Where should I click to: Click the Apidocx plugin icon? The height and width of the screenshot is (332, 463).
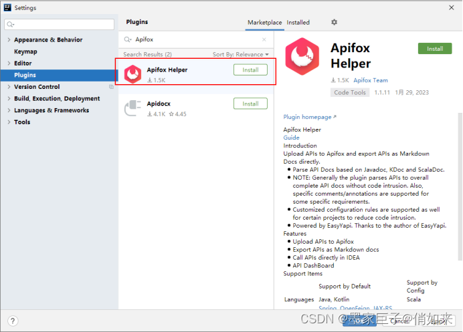(x=132, y=108)
